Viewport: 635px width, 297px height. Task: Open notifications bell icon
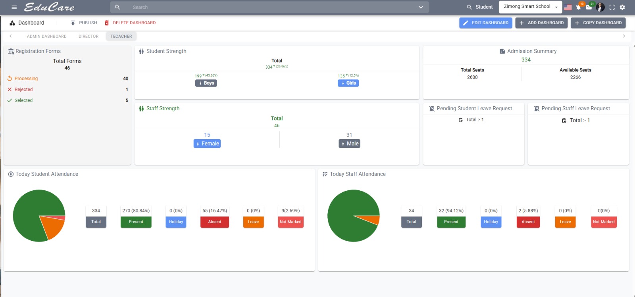(x=579, y=7)
